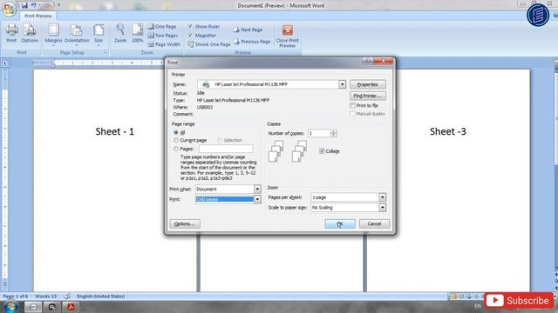This screenshot has width=558, height=313.
Task: Click the Undo icon in quick access toolbar
Action: pyautogui.click(x=33, y=5)
